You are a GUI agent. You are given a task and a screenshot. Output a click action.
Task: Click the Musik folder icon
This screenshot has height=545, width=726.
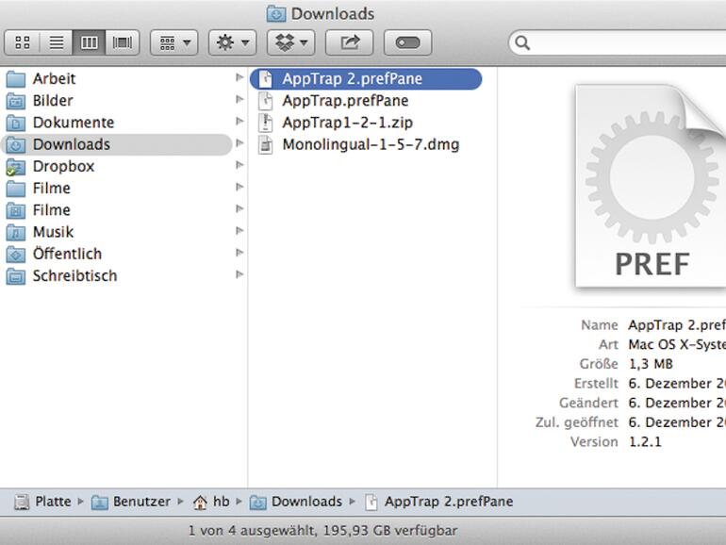[x=16, y=232]
